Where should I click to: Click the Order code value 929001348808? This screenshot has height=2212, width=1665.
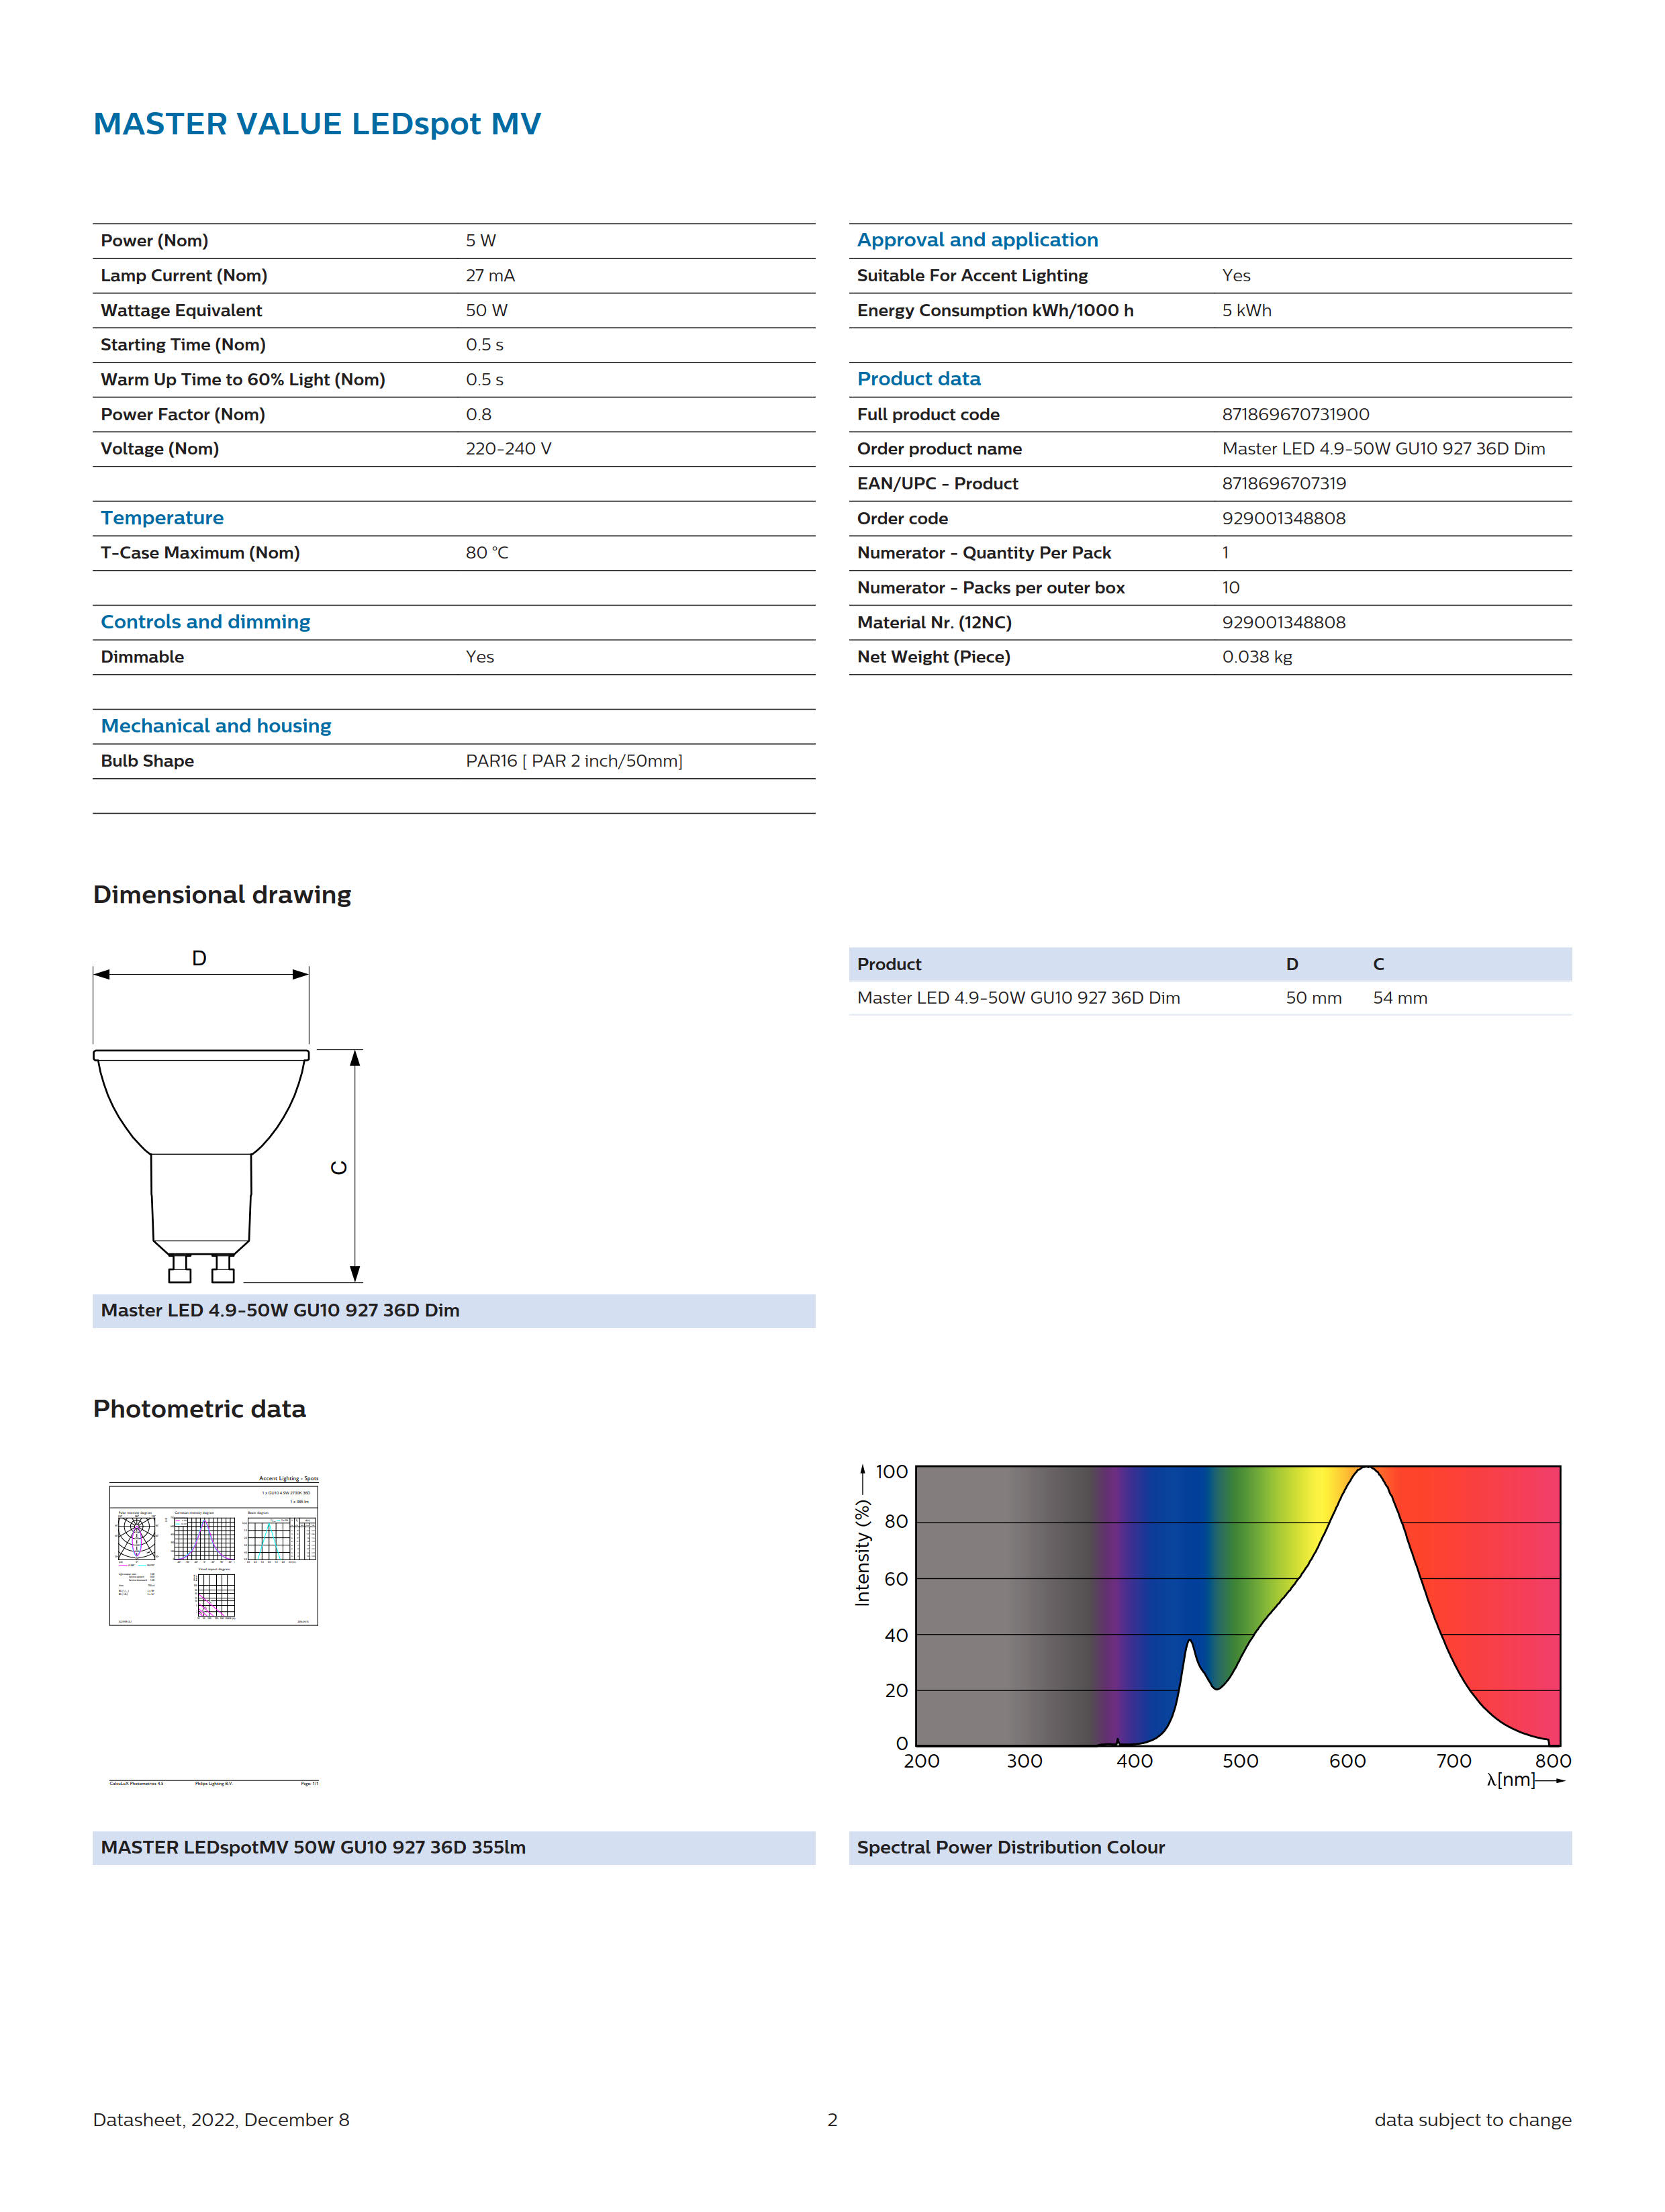[x=1283, y=518]
